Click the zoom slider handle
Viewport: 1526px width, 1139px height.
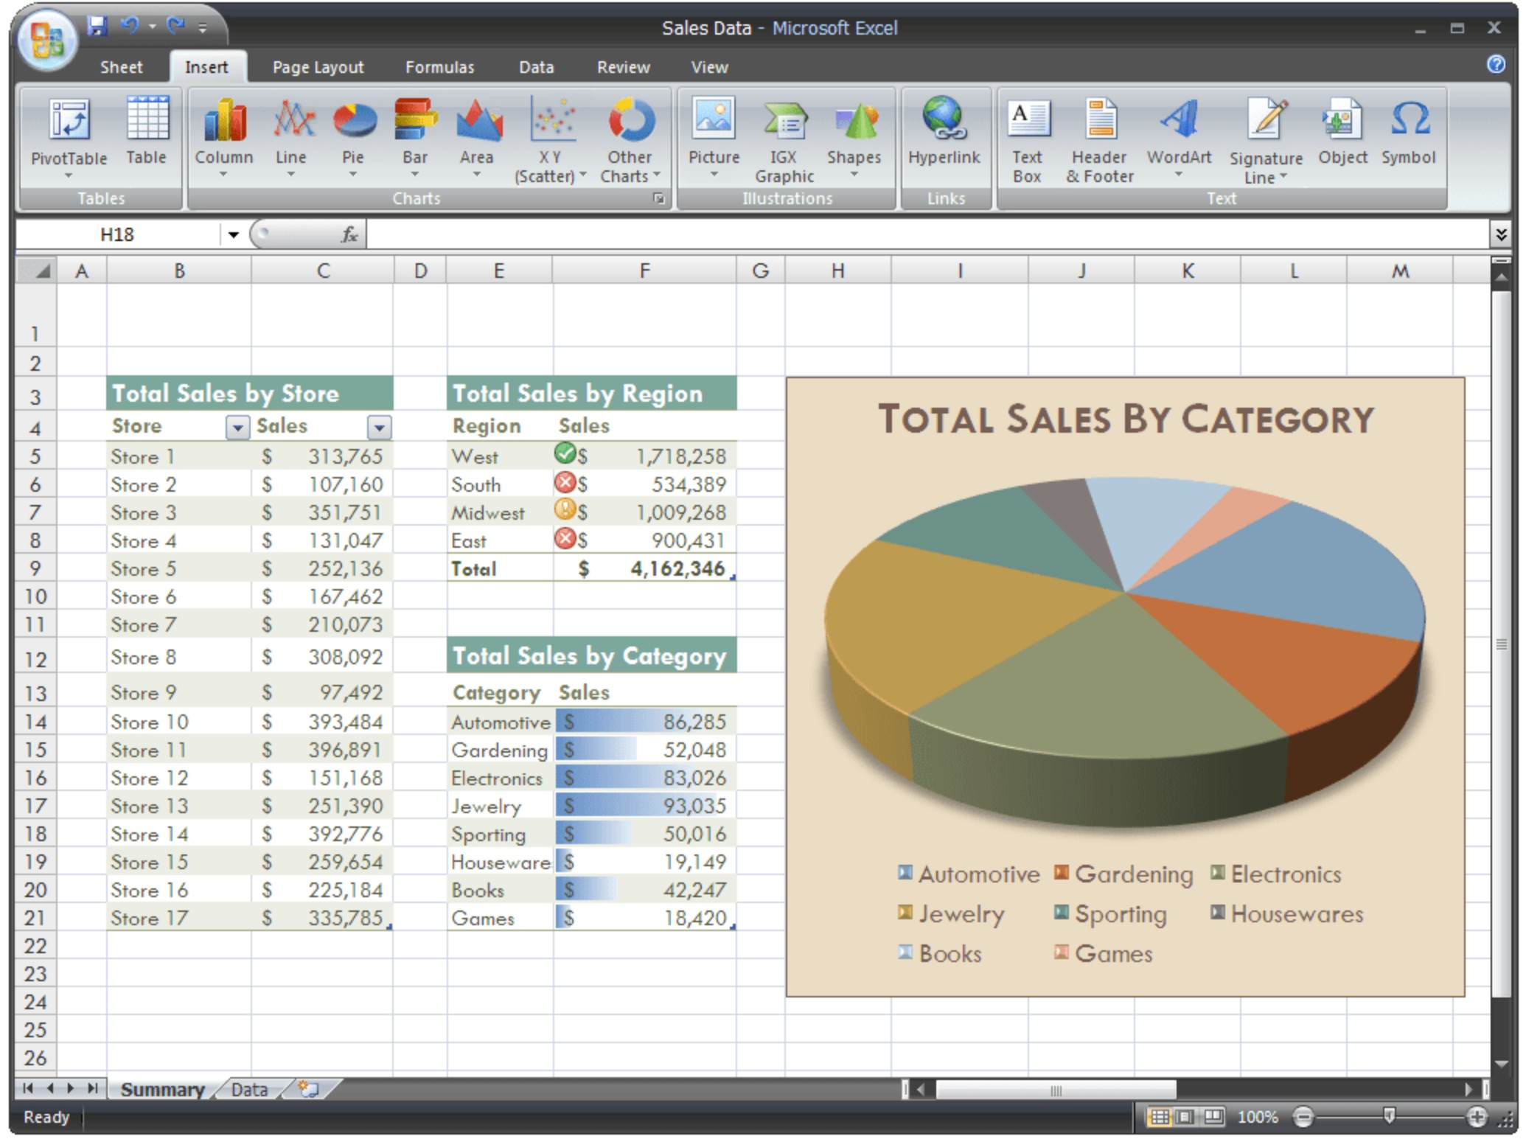pyautogui.click(x=1390, y=1117)
